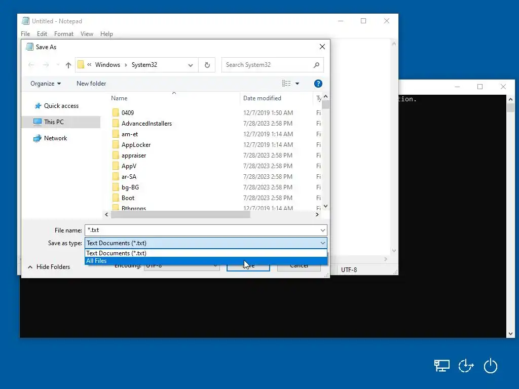519x389 pixels.
Task: Click the address bar folder icon
Action: click(x=81, y=65)
